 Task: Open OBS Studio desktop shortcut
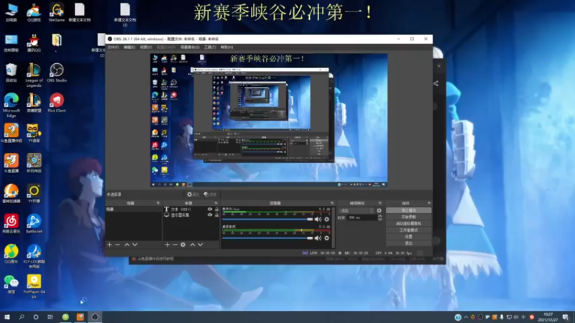[57, 72]
